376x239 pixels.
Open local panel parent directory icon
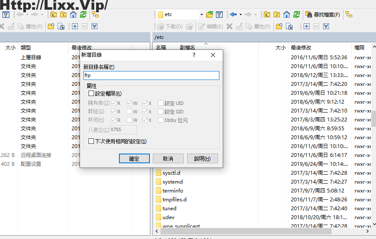click(x=53, y=15)
